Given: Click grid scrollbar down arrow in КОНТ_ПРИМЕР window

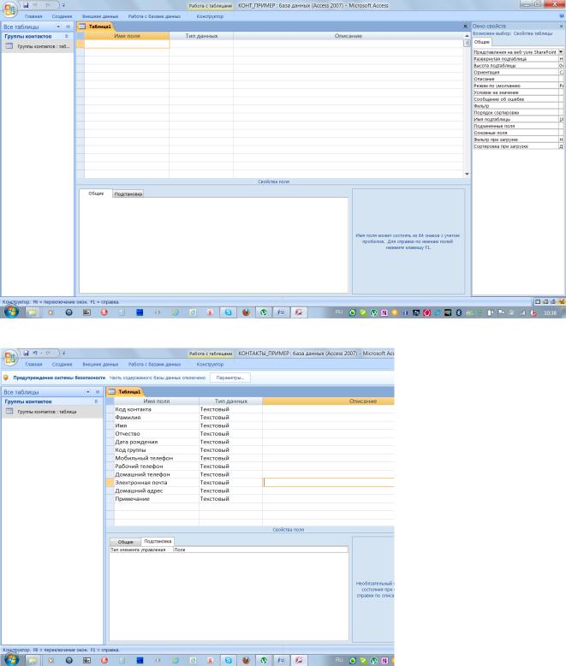Looking at the screenshot, I should [x=467, y=174].
